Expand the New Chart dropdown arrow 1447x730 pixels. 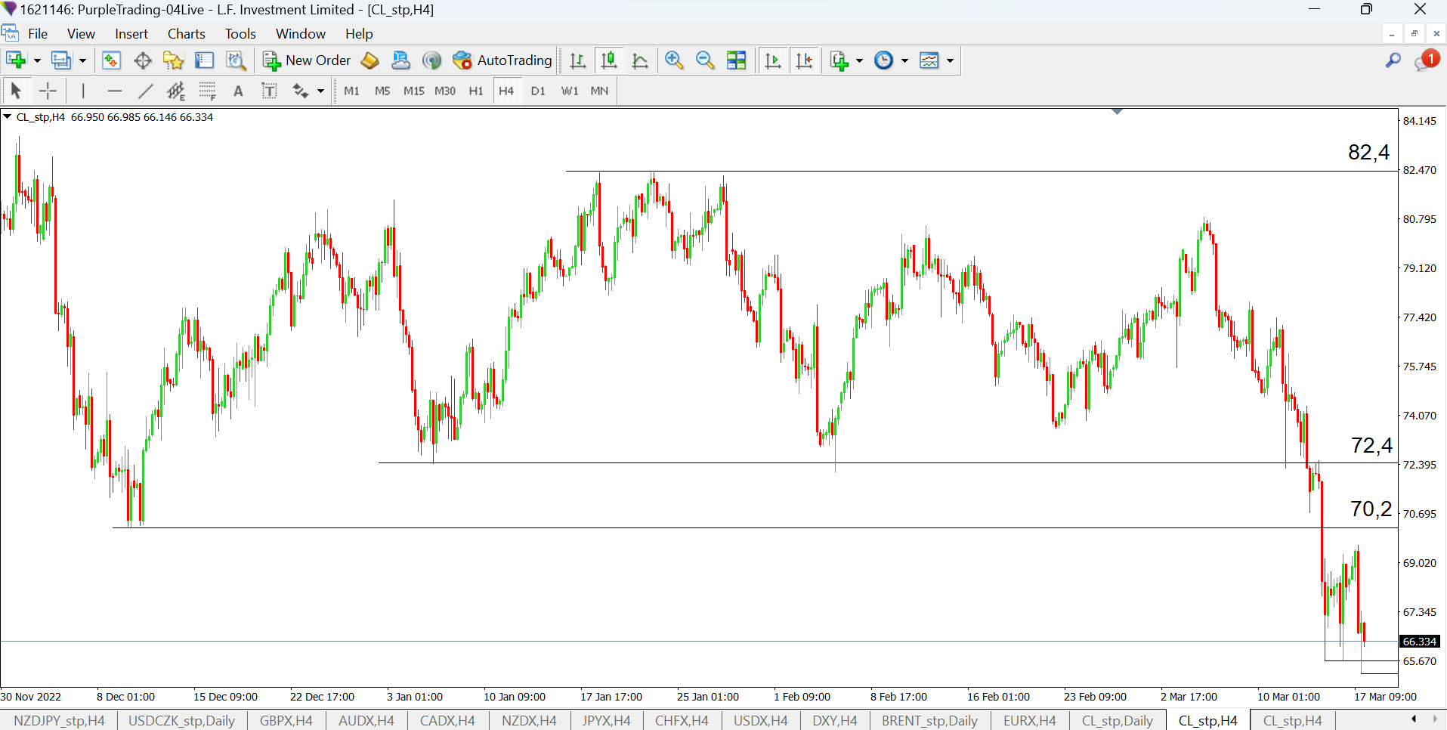pos(37,60)
